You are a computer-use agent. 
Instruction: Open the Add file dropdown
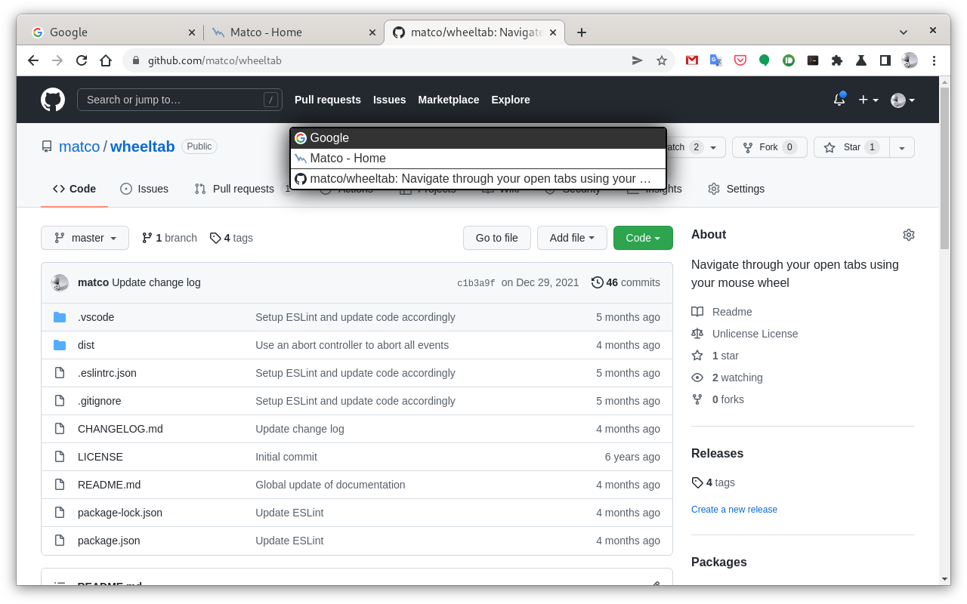click(572, 238)
